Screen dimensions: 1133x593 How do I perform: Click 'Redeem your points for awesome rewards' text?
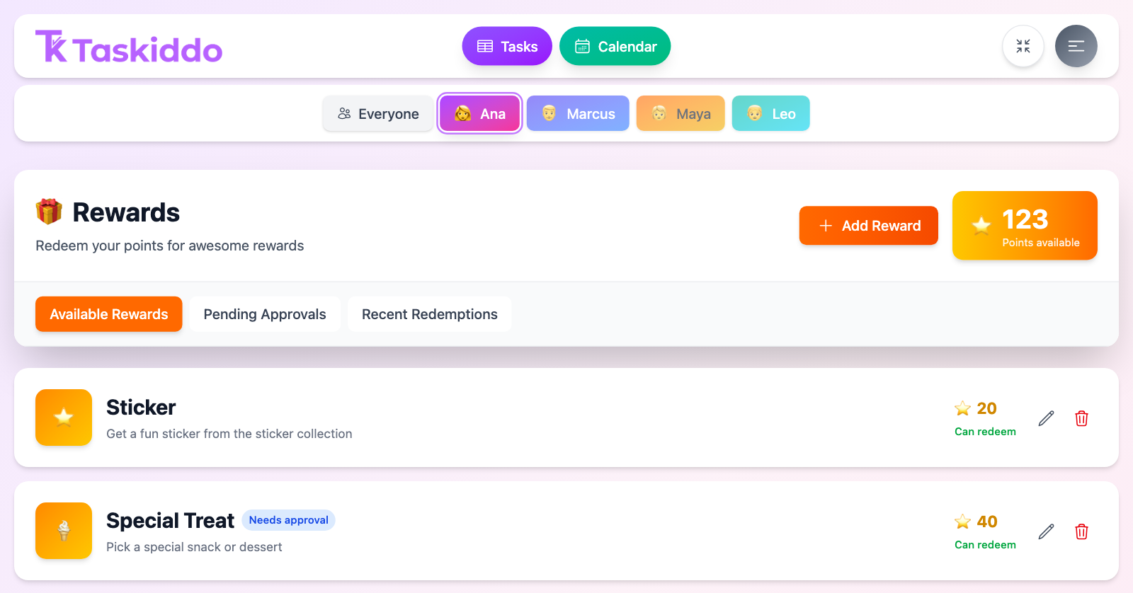pyautogui.click(x=170, y=246)
